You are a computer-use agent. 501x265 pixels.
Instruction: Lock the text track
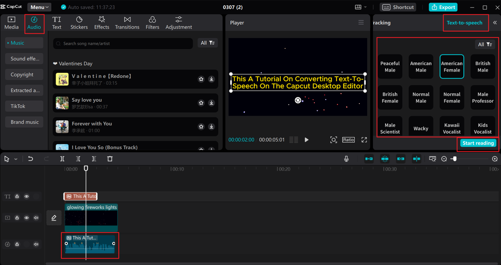pos(17,197)
